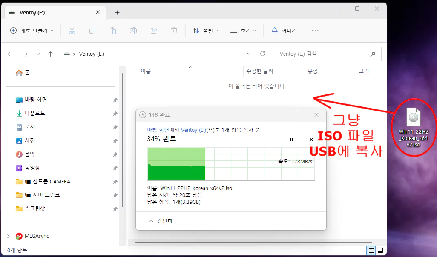Open the three-dots more options menu

click(x=315, y=31)
